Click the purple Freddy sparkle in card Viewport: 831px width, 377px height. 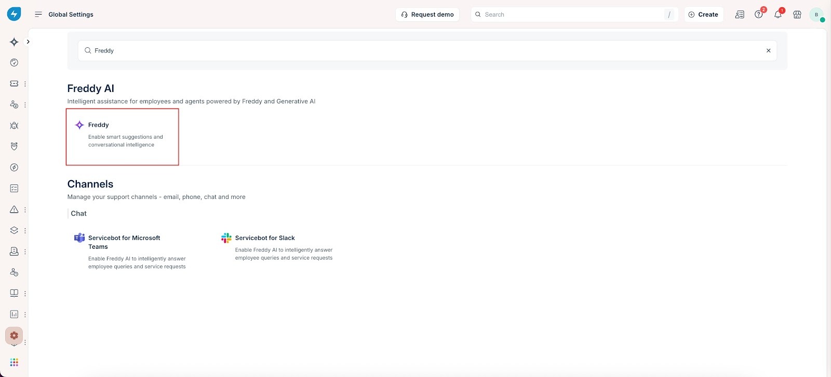pyautogui.click(x=79, y=125)
